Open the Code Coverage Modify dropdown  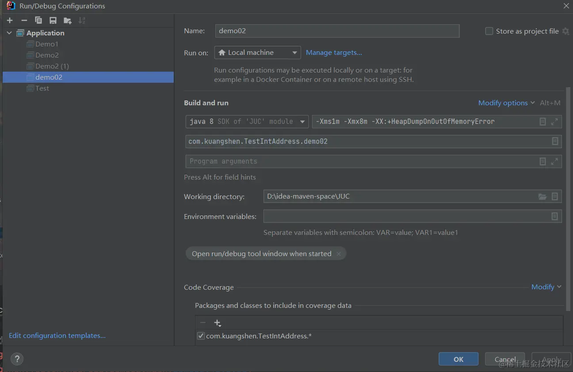pos(546,287)
